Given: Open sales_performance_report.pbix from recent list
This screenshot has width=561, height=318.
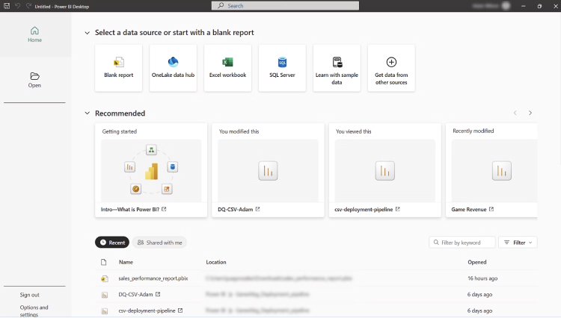Looking at the screenshot, I should pos(153,278).
